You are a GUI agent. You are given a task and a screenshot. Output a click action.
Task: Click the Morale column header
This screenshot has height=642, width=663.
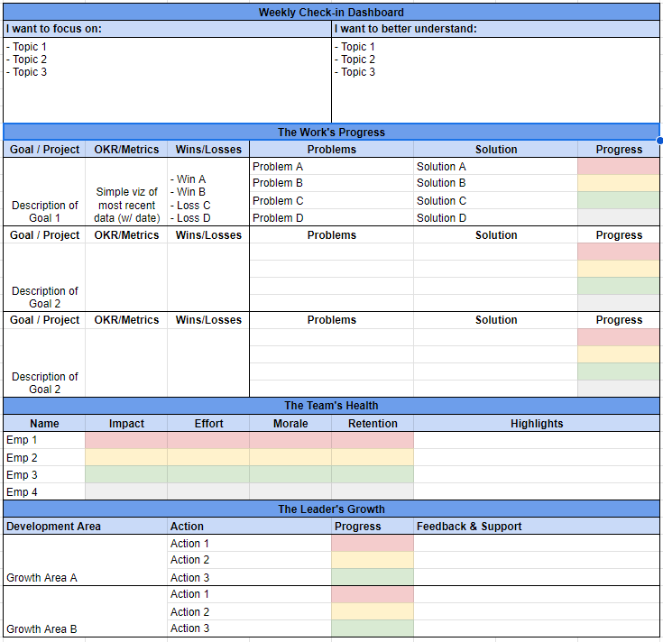[x=290, y=423]
